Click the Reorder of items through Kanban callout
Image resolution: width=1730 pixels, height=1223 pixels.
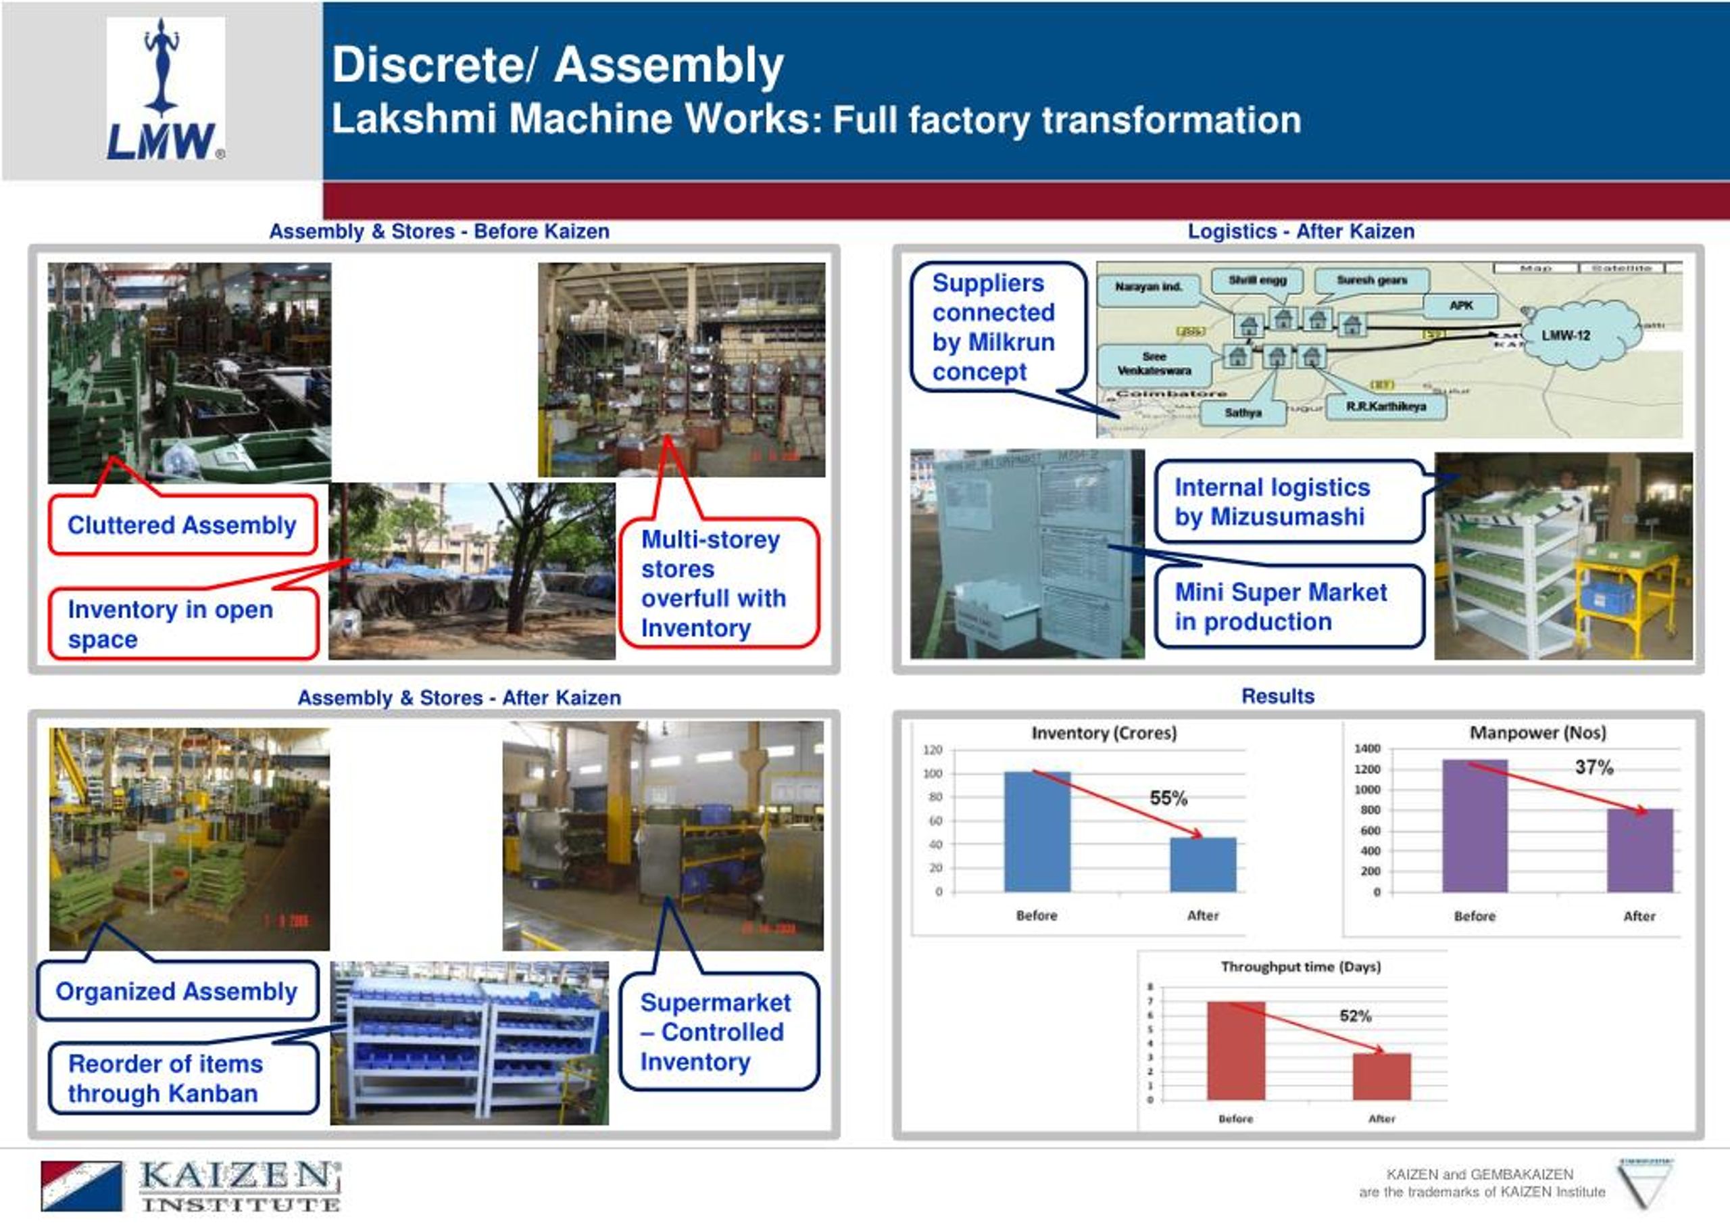[184, 1078]
